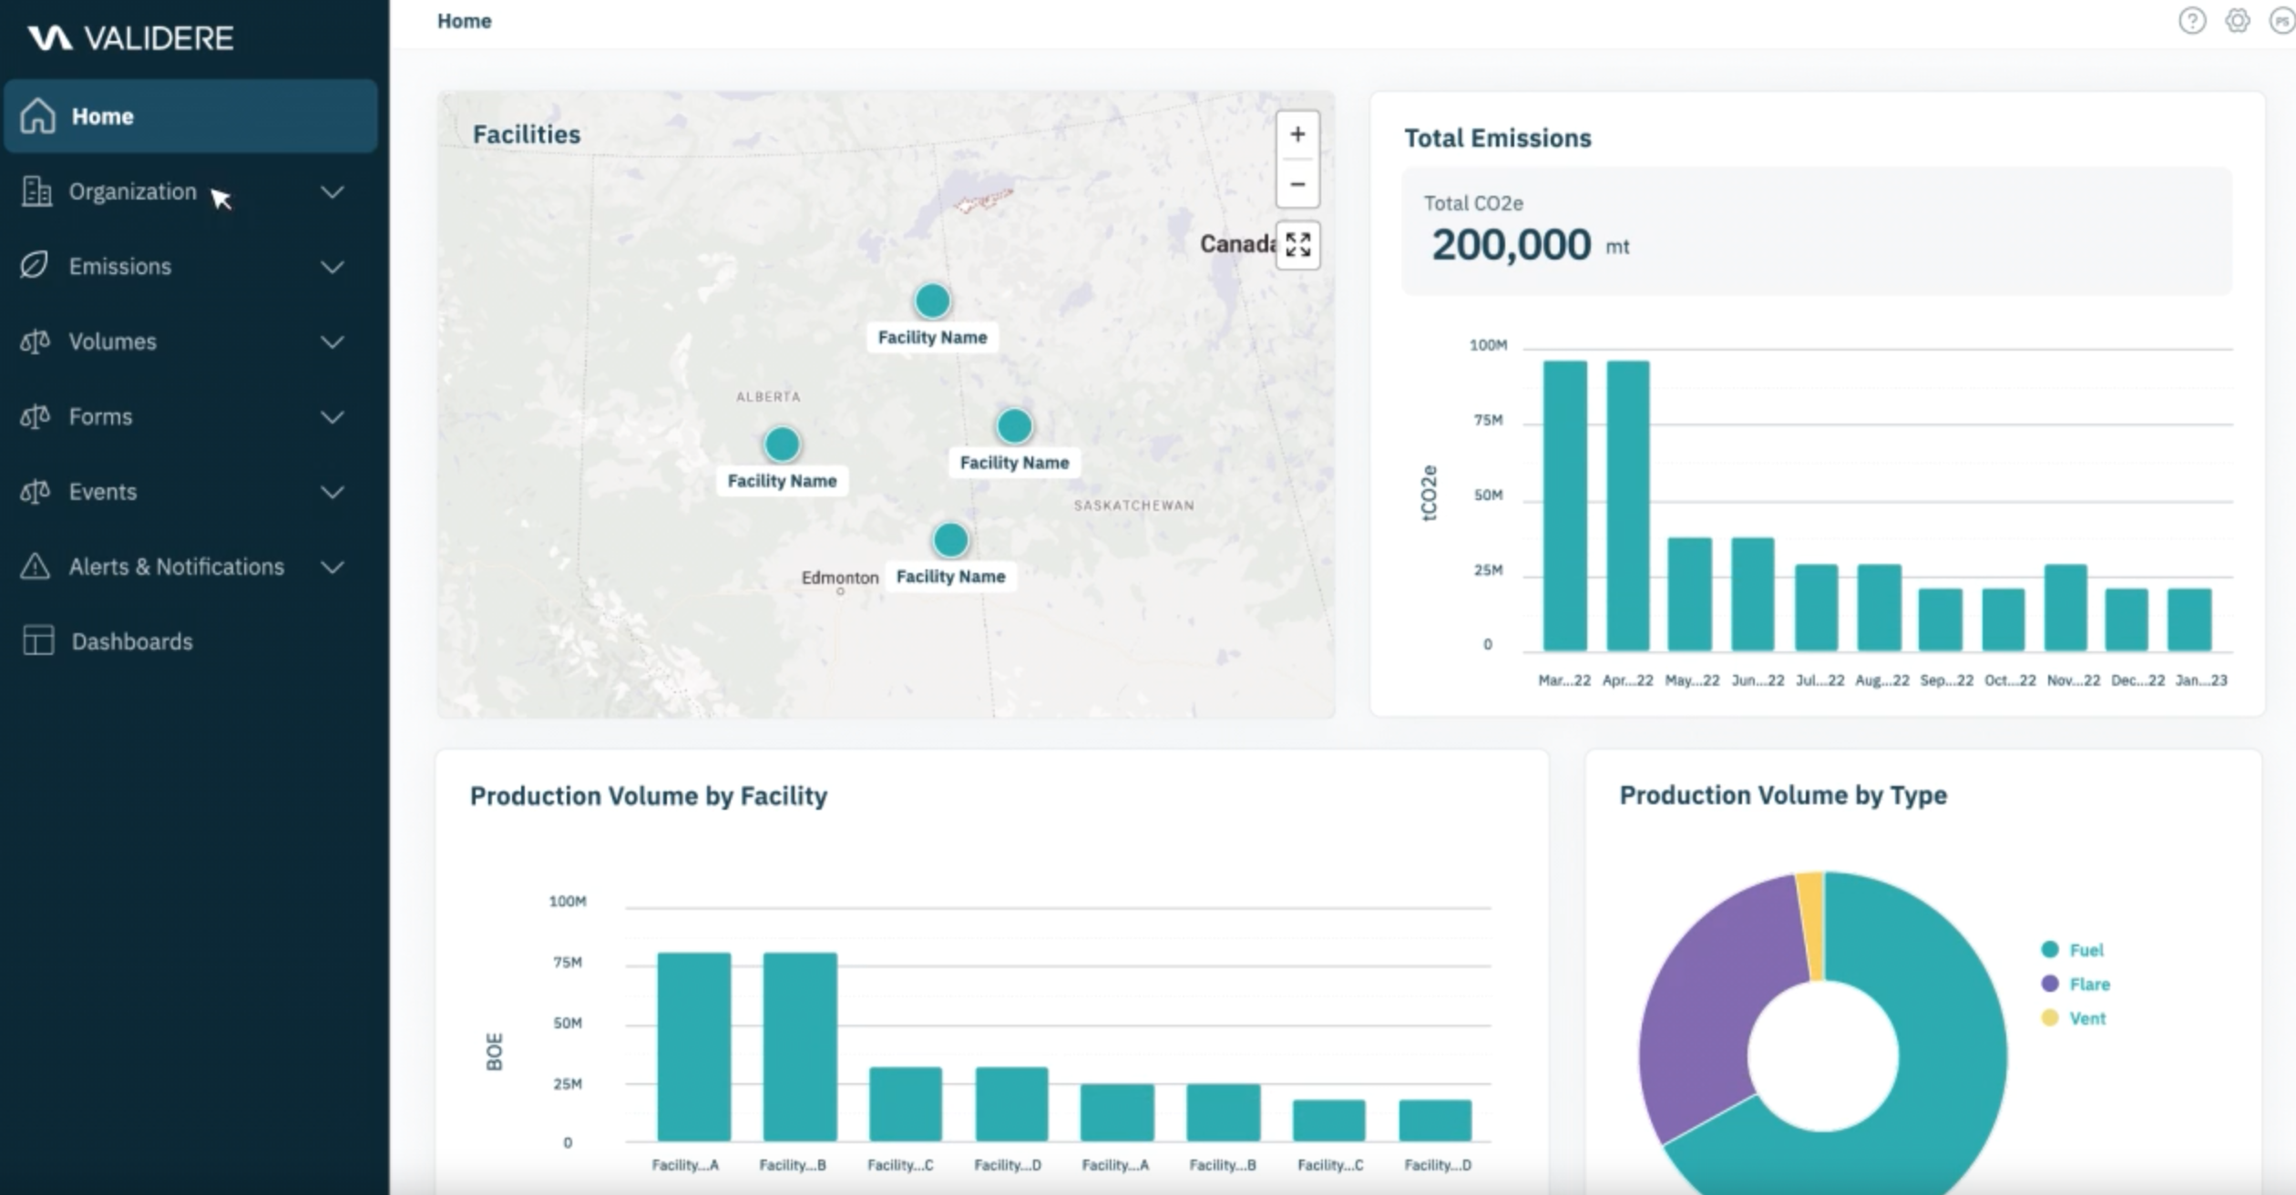Click the SASKATCHEWAN province label on the map
2296x1195 pixels.
[x=1133, y=506]
